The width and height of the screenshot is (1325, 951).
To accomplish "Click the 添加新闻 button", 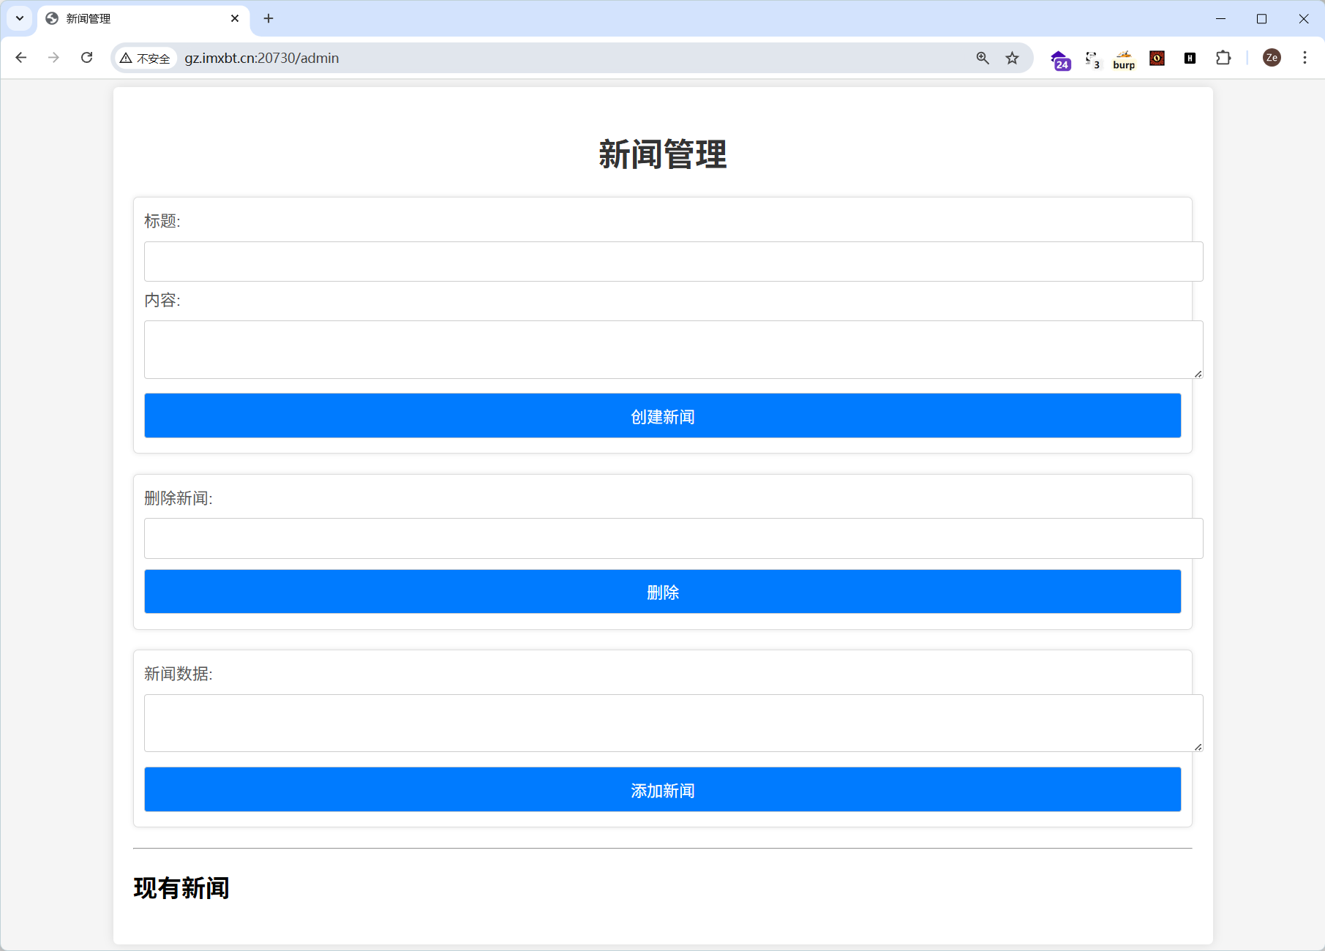I will pyautogui.click(x=662, y=789).
